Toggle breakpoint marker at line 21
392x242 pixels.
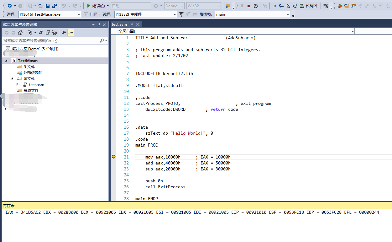[x=113, y=157]
